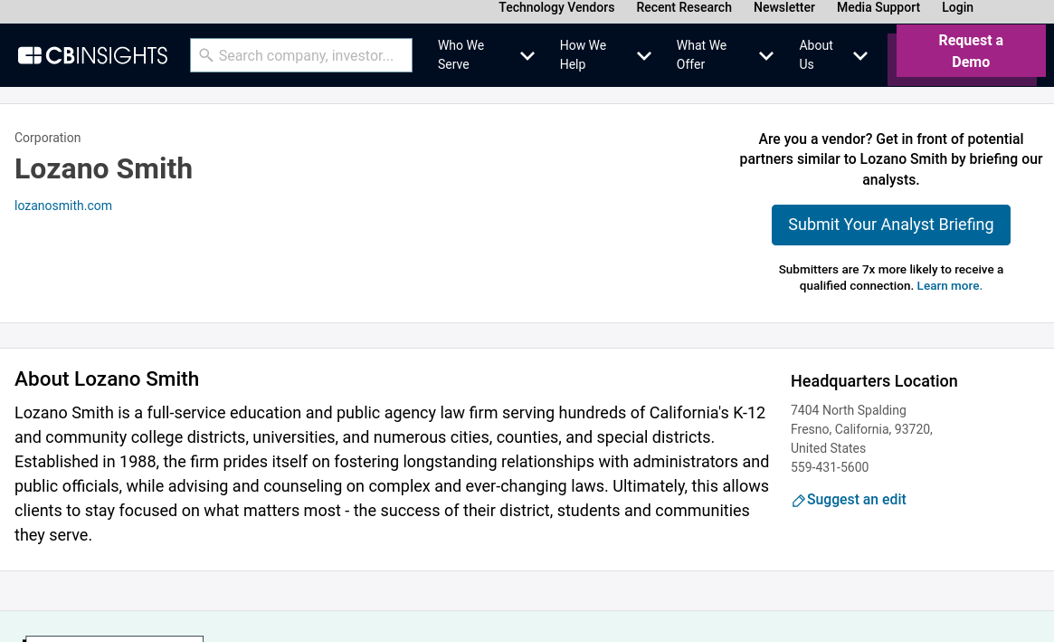Expand the How We Help chevron

click(x=644, y=56)
